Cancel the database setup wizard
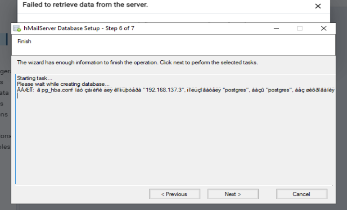The width and height of the screenshot is (347, 210). [301, 194]
